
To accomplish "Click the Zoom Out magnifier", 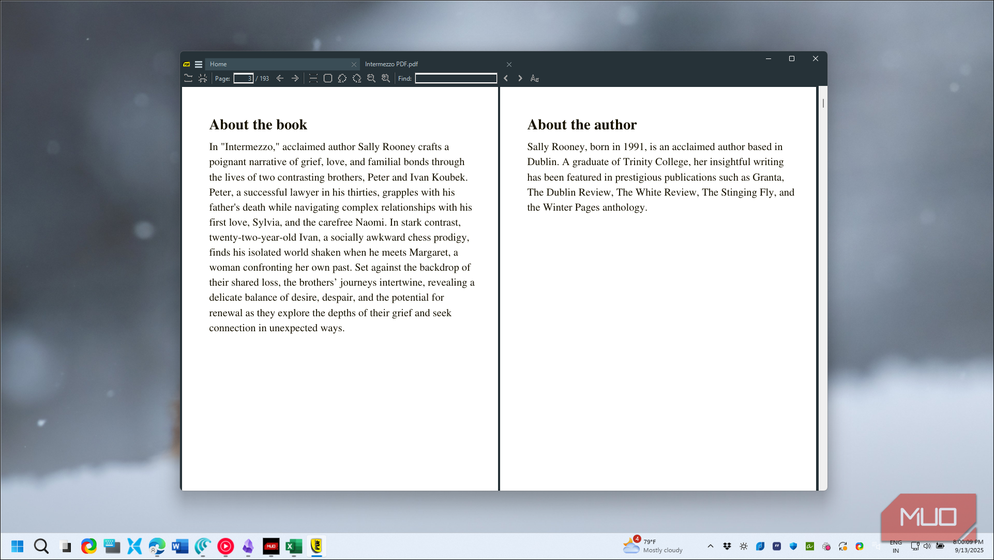I will click(371, 78).
